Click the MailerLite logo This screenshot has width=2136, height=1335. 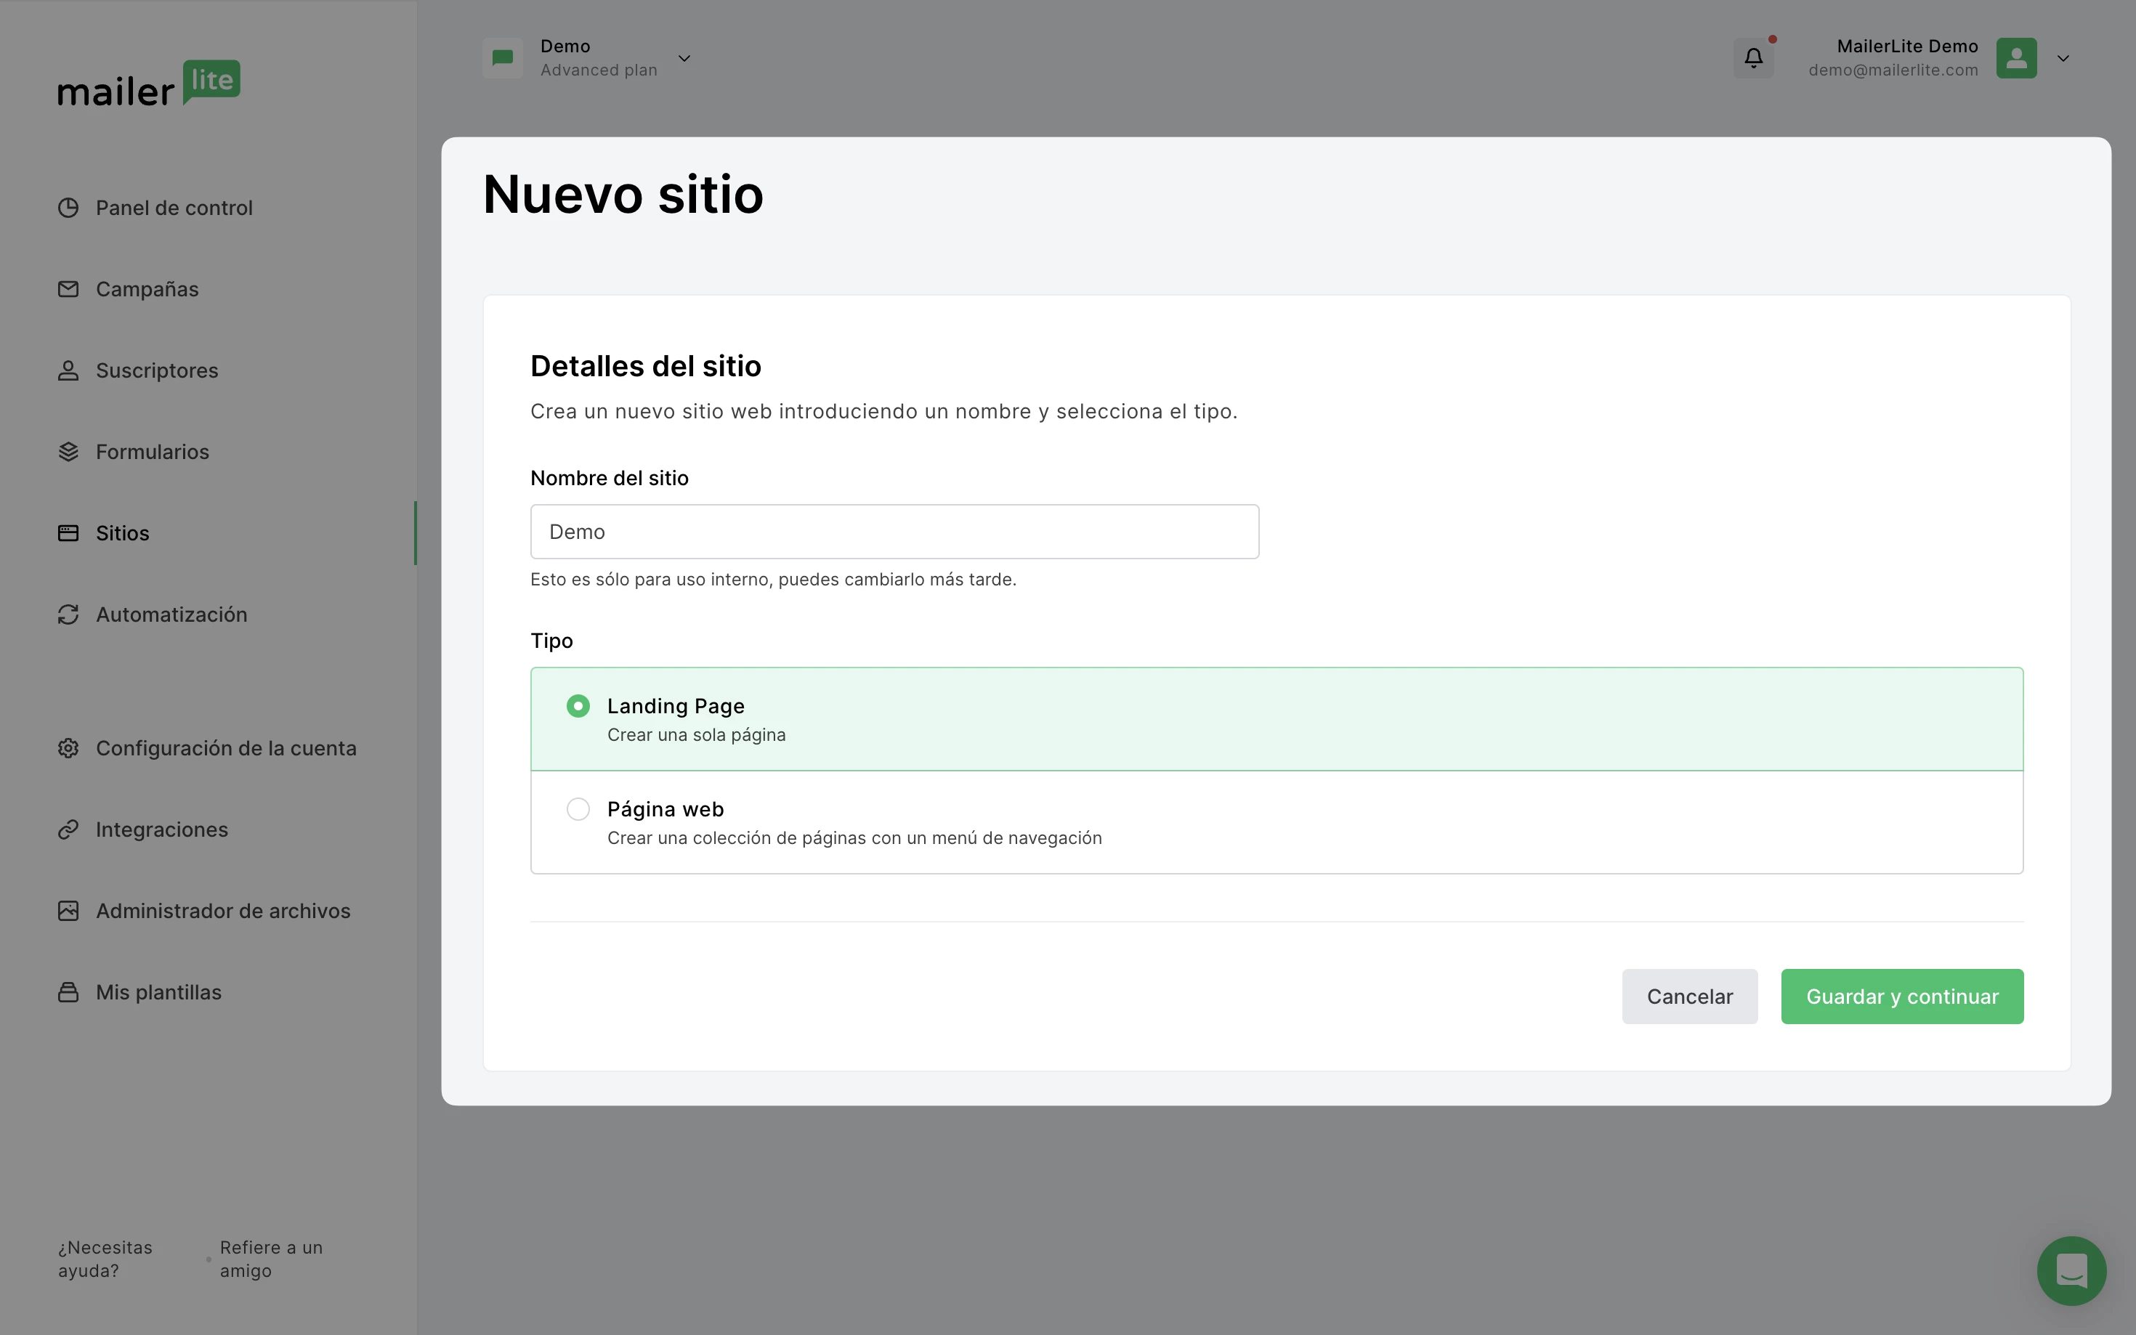[148, 84]
